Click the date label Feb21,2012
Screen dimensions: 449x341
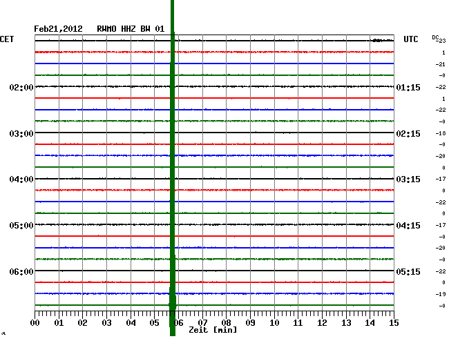click(x=58, y=29)
